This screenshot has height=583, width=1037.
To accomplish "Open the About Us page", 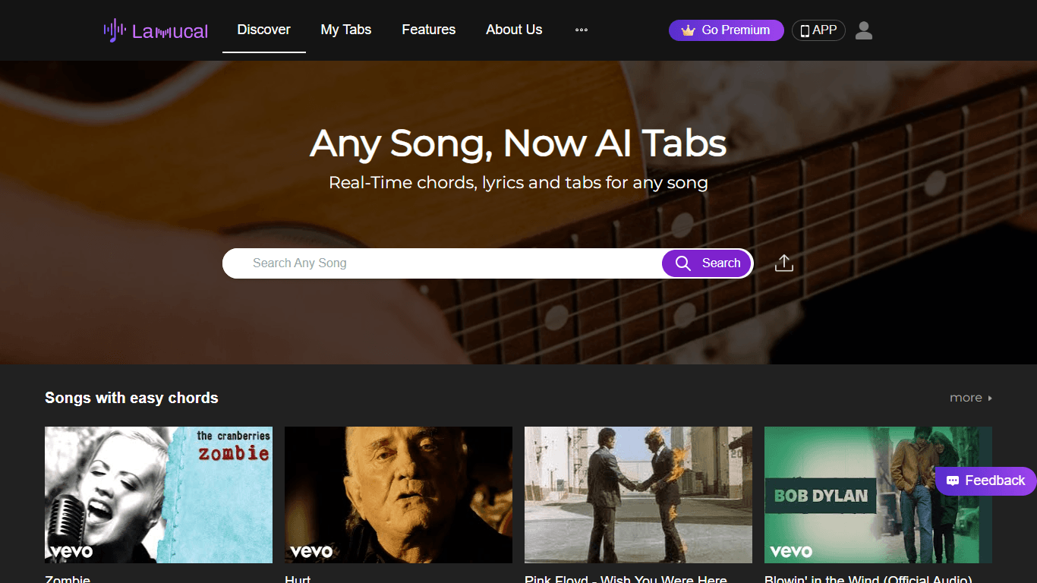I will 514,30.
